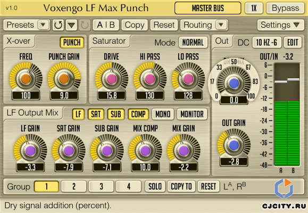Click the LO PASS value field 128
The height and width of the screenshot is (213, 308).
pyautogui.click(x=188, y=96)
